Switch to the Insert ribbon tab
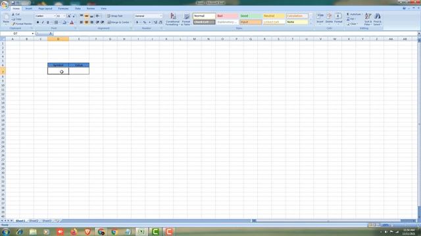Viewport: 421px width, 236px height. [x=29, y=9]
